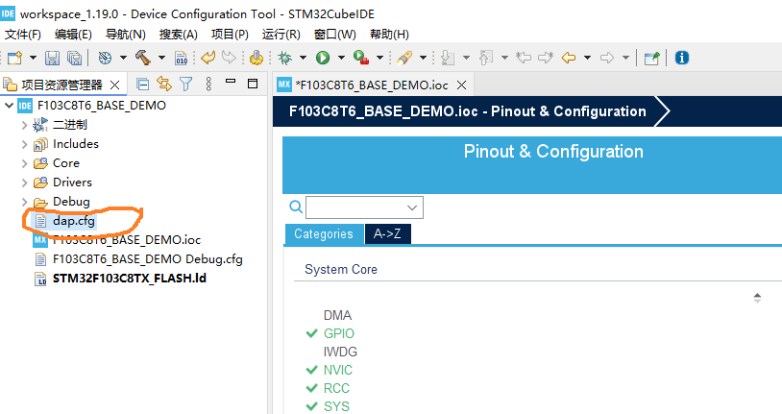Open the 编辑(E) menu
The image size is (782, 414).
click(73, 35)
